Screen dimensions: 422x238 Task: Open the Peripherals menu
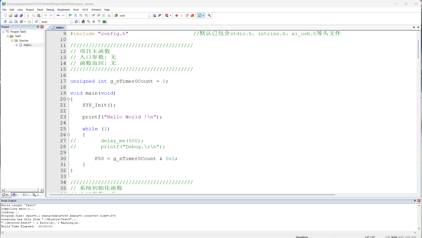pos(64,10)
